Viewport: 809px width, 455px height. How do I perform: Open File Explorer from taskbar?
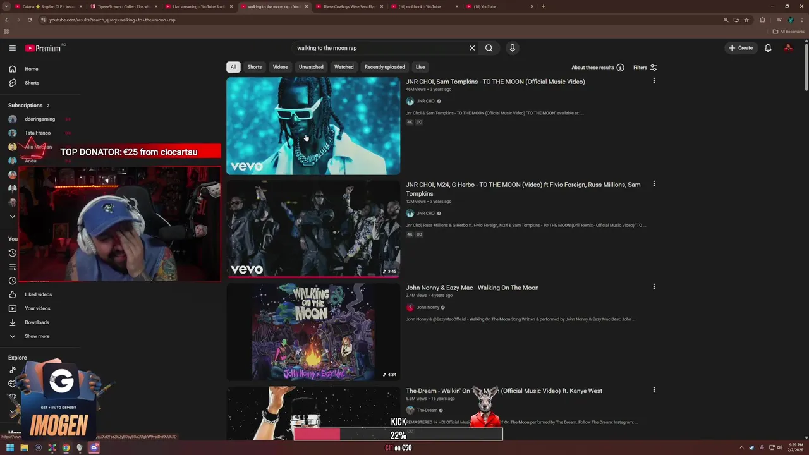click(24, 448)
